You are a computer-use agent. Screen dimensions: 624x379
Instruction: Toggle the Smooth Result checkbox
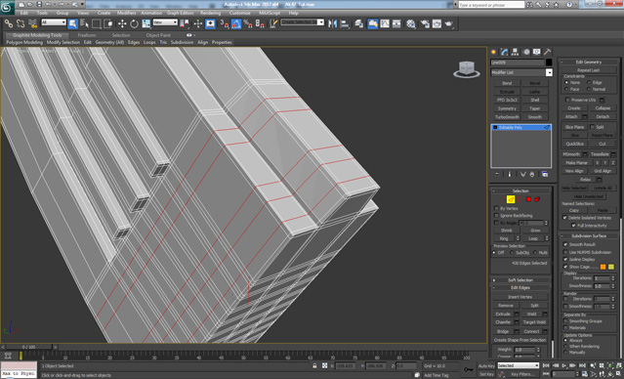565,244
